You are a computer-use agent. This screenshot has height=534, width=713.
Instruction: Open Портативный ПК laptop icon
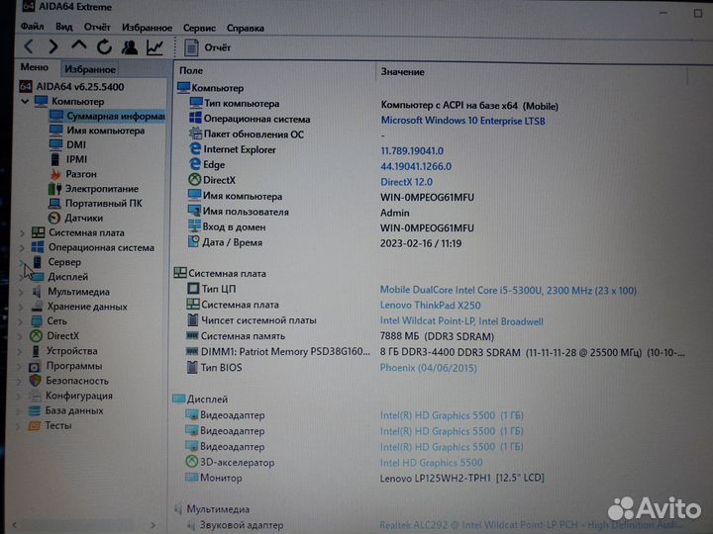pyautogui.click(x=54, y=204)
